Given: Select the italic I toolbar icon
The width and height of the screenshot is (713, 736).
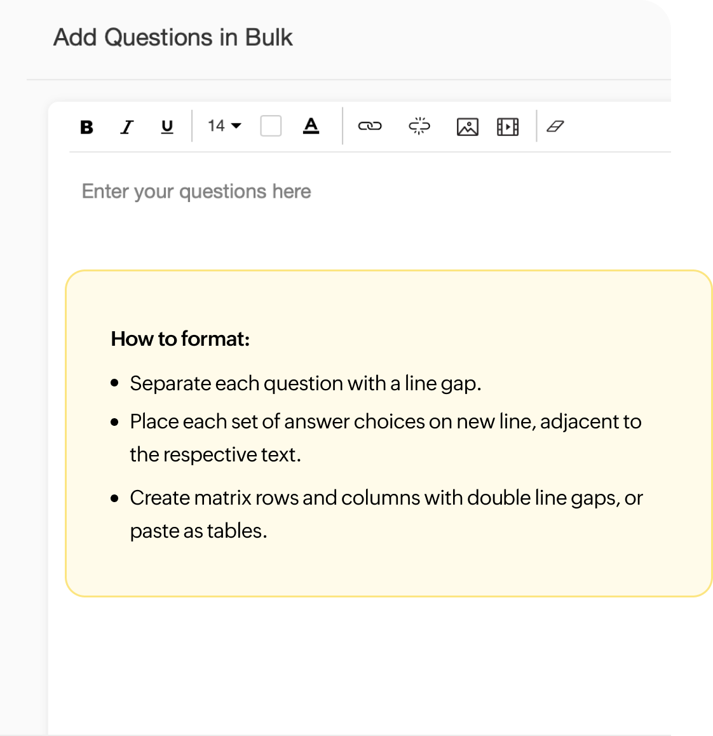Looking at the screenshot, I should (126, 126).
